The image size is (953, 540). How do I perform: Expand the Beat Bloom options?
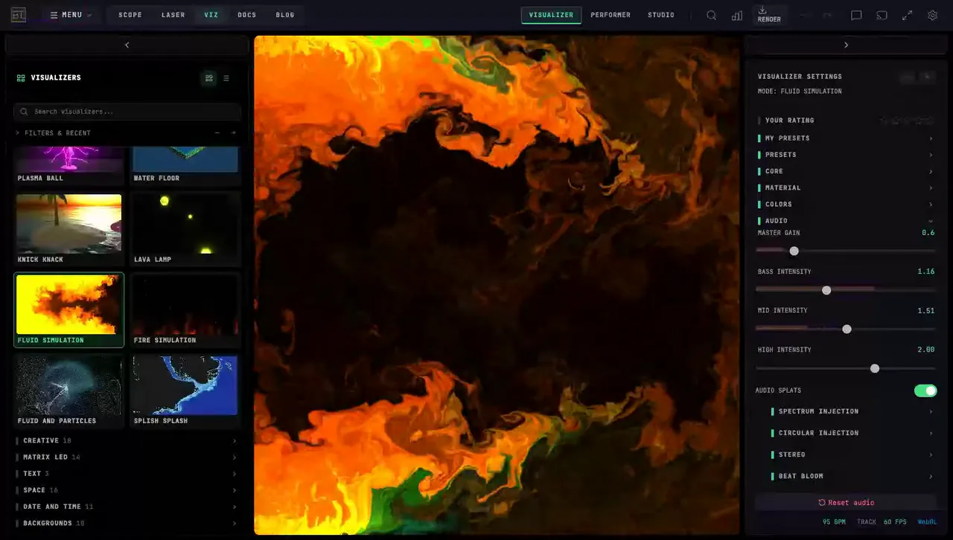[x=852, y=476]
